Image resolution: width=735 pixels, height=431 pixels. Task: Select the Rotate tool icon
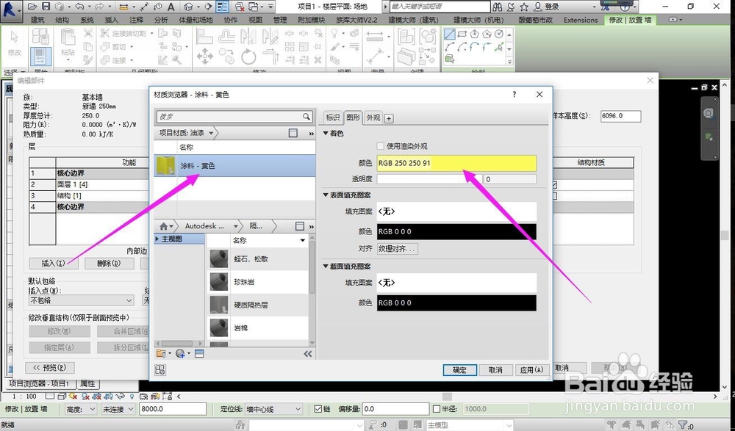[x=248, y=57]
